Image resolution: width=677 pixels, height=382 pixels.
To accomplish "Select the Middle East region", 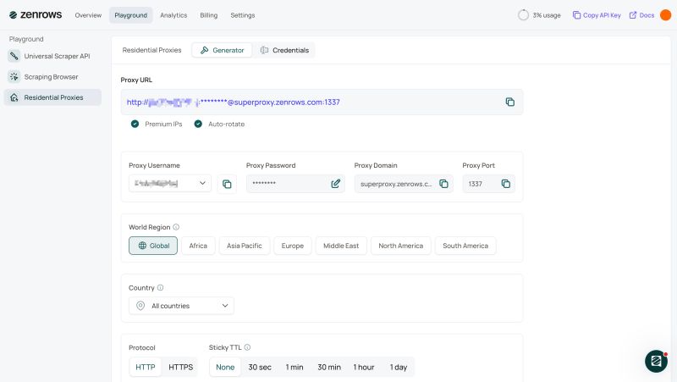I will pyautogui.click(x=341, y=246).
